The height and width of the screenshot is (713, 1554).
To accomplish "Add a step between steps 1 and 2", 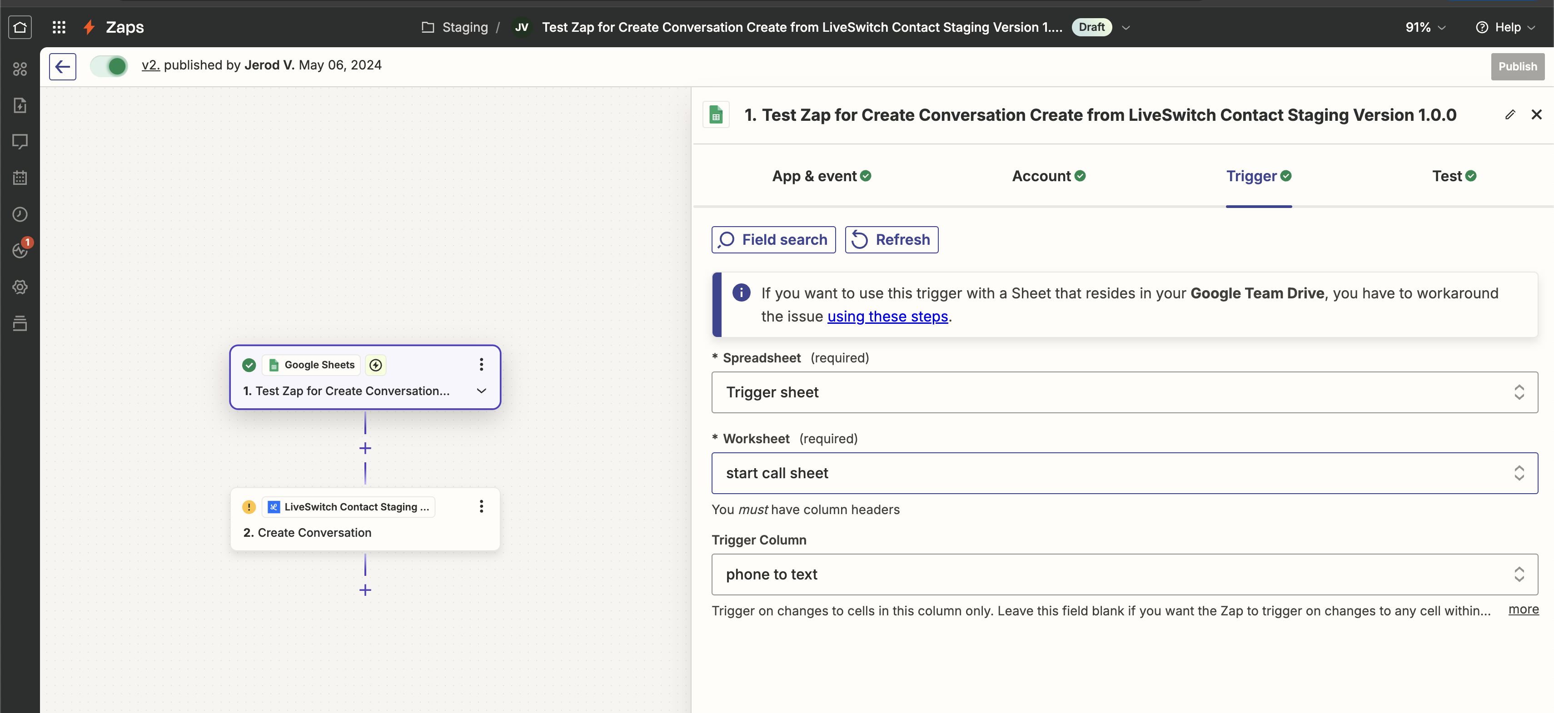I will (365, 448).
